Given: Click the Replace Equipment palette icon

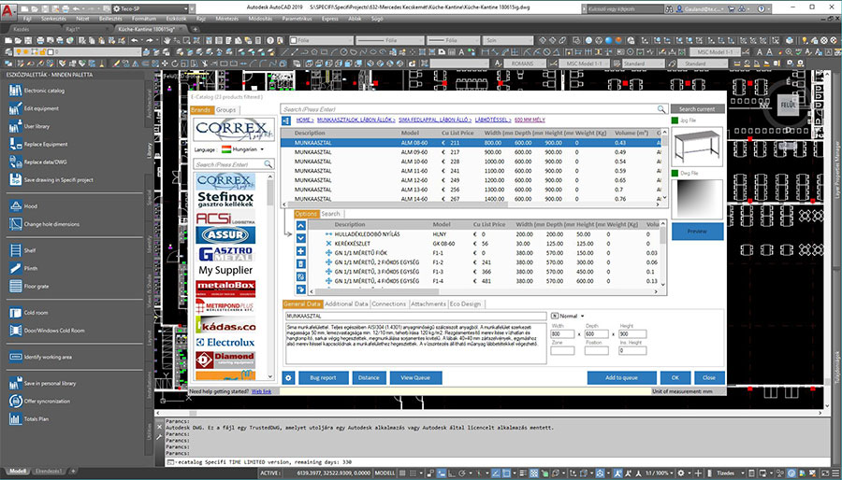Looking at the screenshot, I should click(x=15, y=144).
